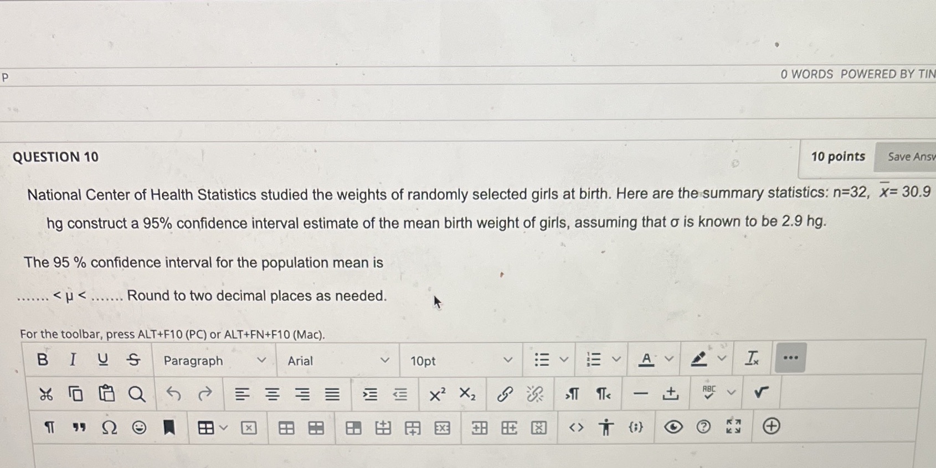Image resolution: width=936 pixels, height=468 pixels.
Task: Clear formatting with the Tx icon
Action: coord(752,358)
